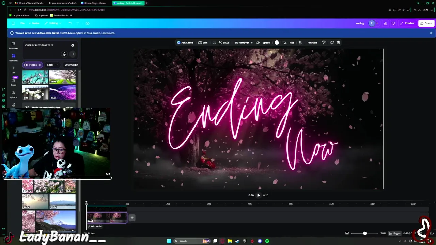Viewport: 436px width, 245px height.
Task: Open the Speed control
Action: click(266, 43)
